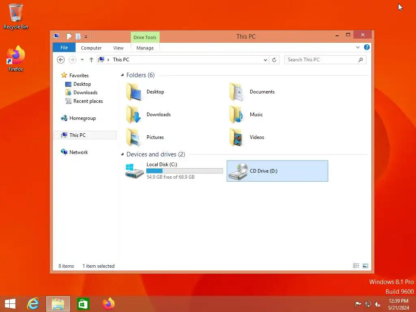Go up one level with Up arrow
The image size is (416, 312).
coord(91,60)
